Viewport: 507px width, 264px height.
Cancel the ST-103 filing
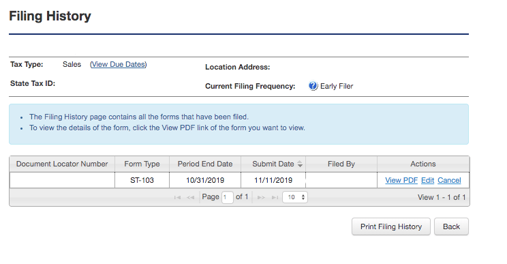tap(449, 180)
